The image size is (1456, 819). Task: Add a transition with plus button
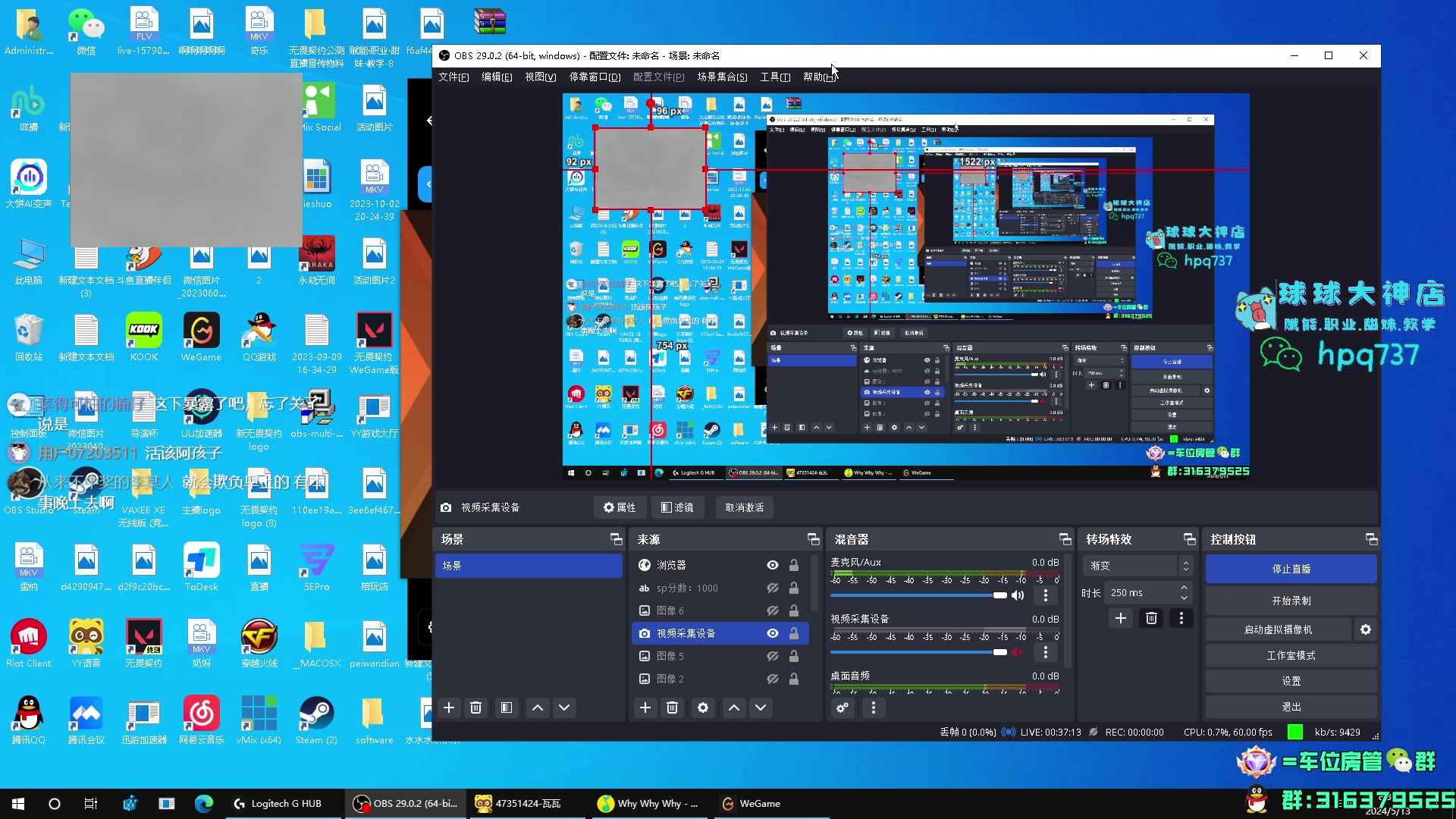click(1121, 618)
